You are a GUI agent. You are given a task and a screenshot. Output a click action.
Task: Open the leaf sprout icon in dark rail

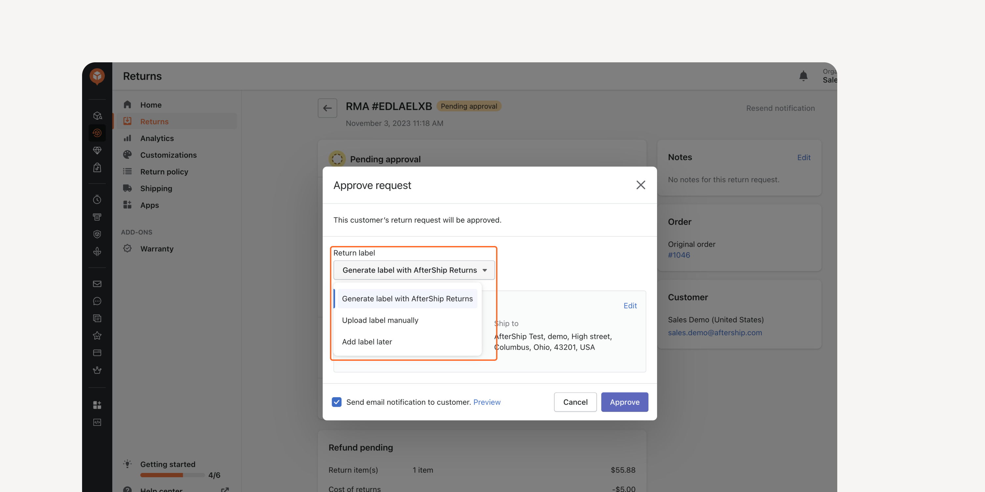click(x=97, y=251)
